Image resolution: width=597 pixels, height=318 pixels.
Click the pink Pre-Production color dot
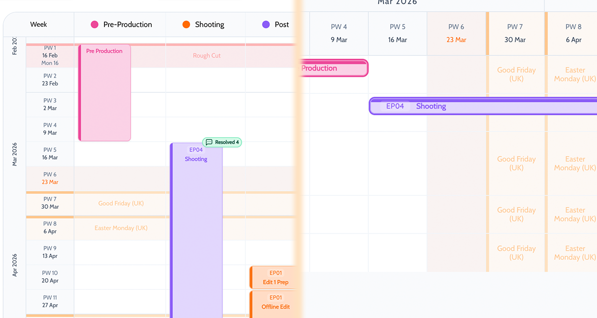[x=95, y=24]
